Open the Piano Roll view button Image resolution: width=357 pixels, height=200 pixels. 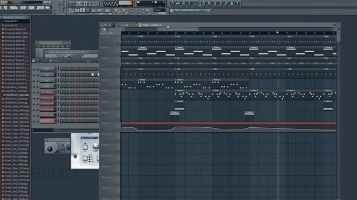click(x=184, y=3)
